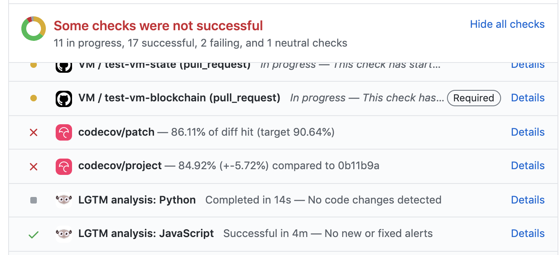Click the Required badge on test-vm-blockchain
The image size is (560, 255).
point(474,98)
